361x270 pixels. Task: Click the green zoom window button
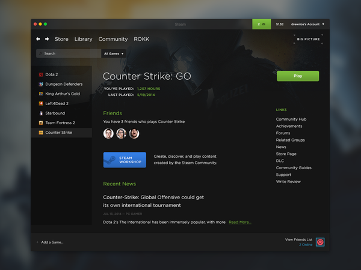pyautogui.click(x=45, y=24)
